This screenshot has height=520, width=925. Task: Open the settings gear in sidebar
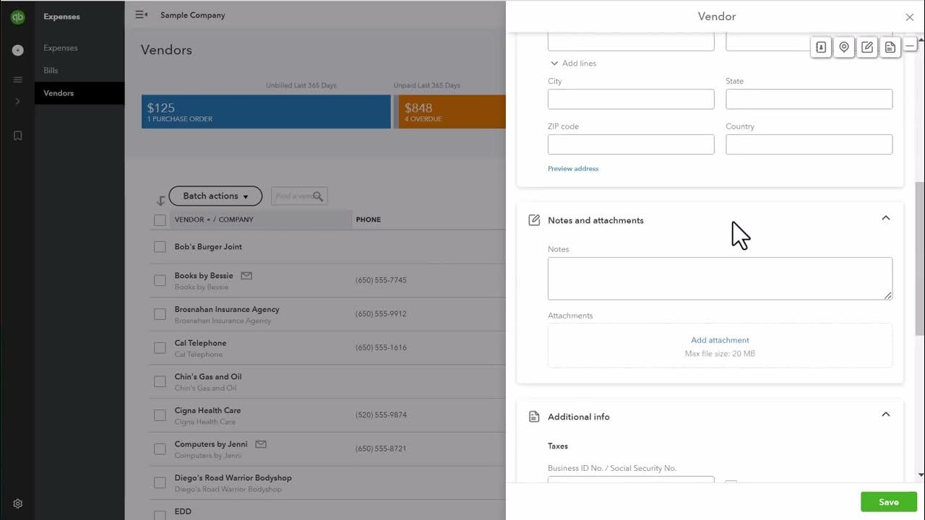click(18, 504)
